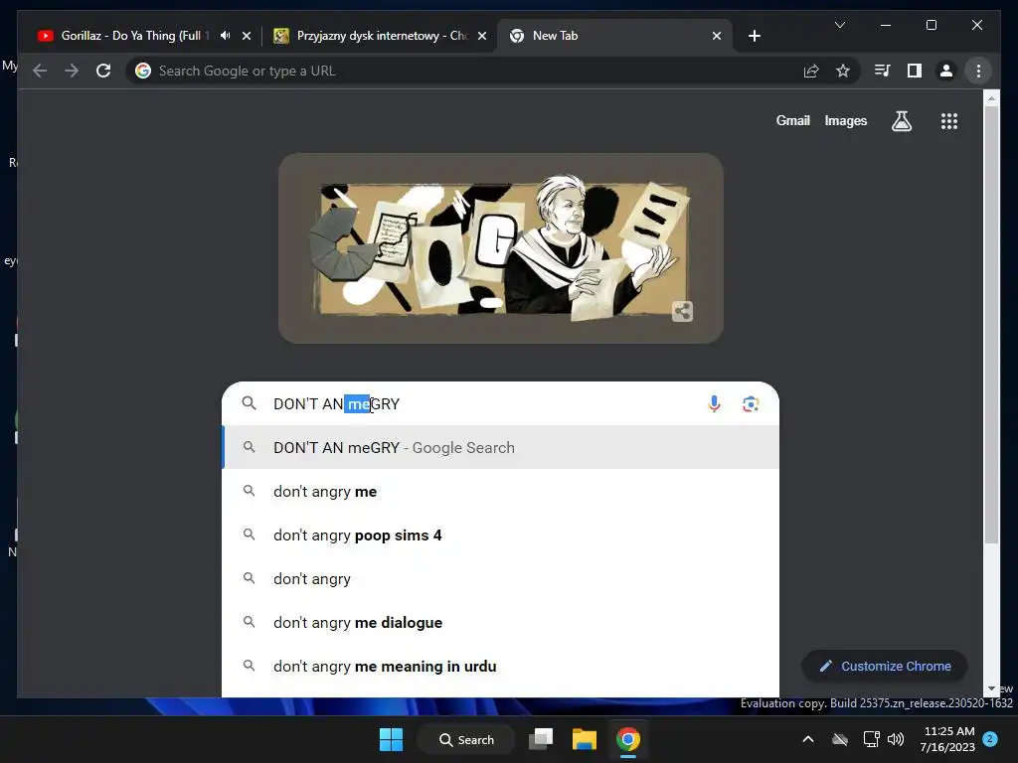Maximize the Chrome window
Image resolution: width=1018 pixels, height=763 pixels.
[931, 25]
